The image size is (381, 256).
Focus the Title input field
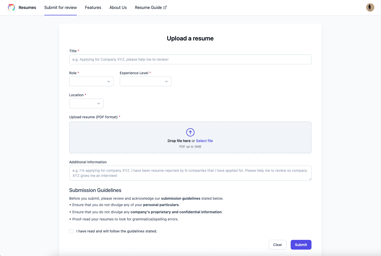pos(190,59)
